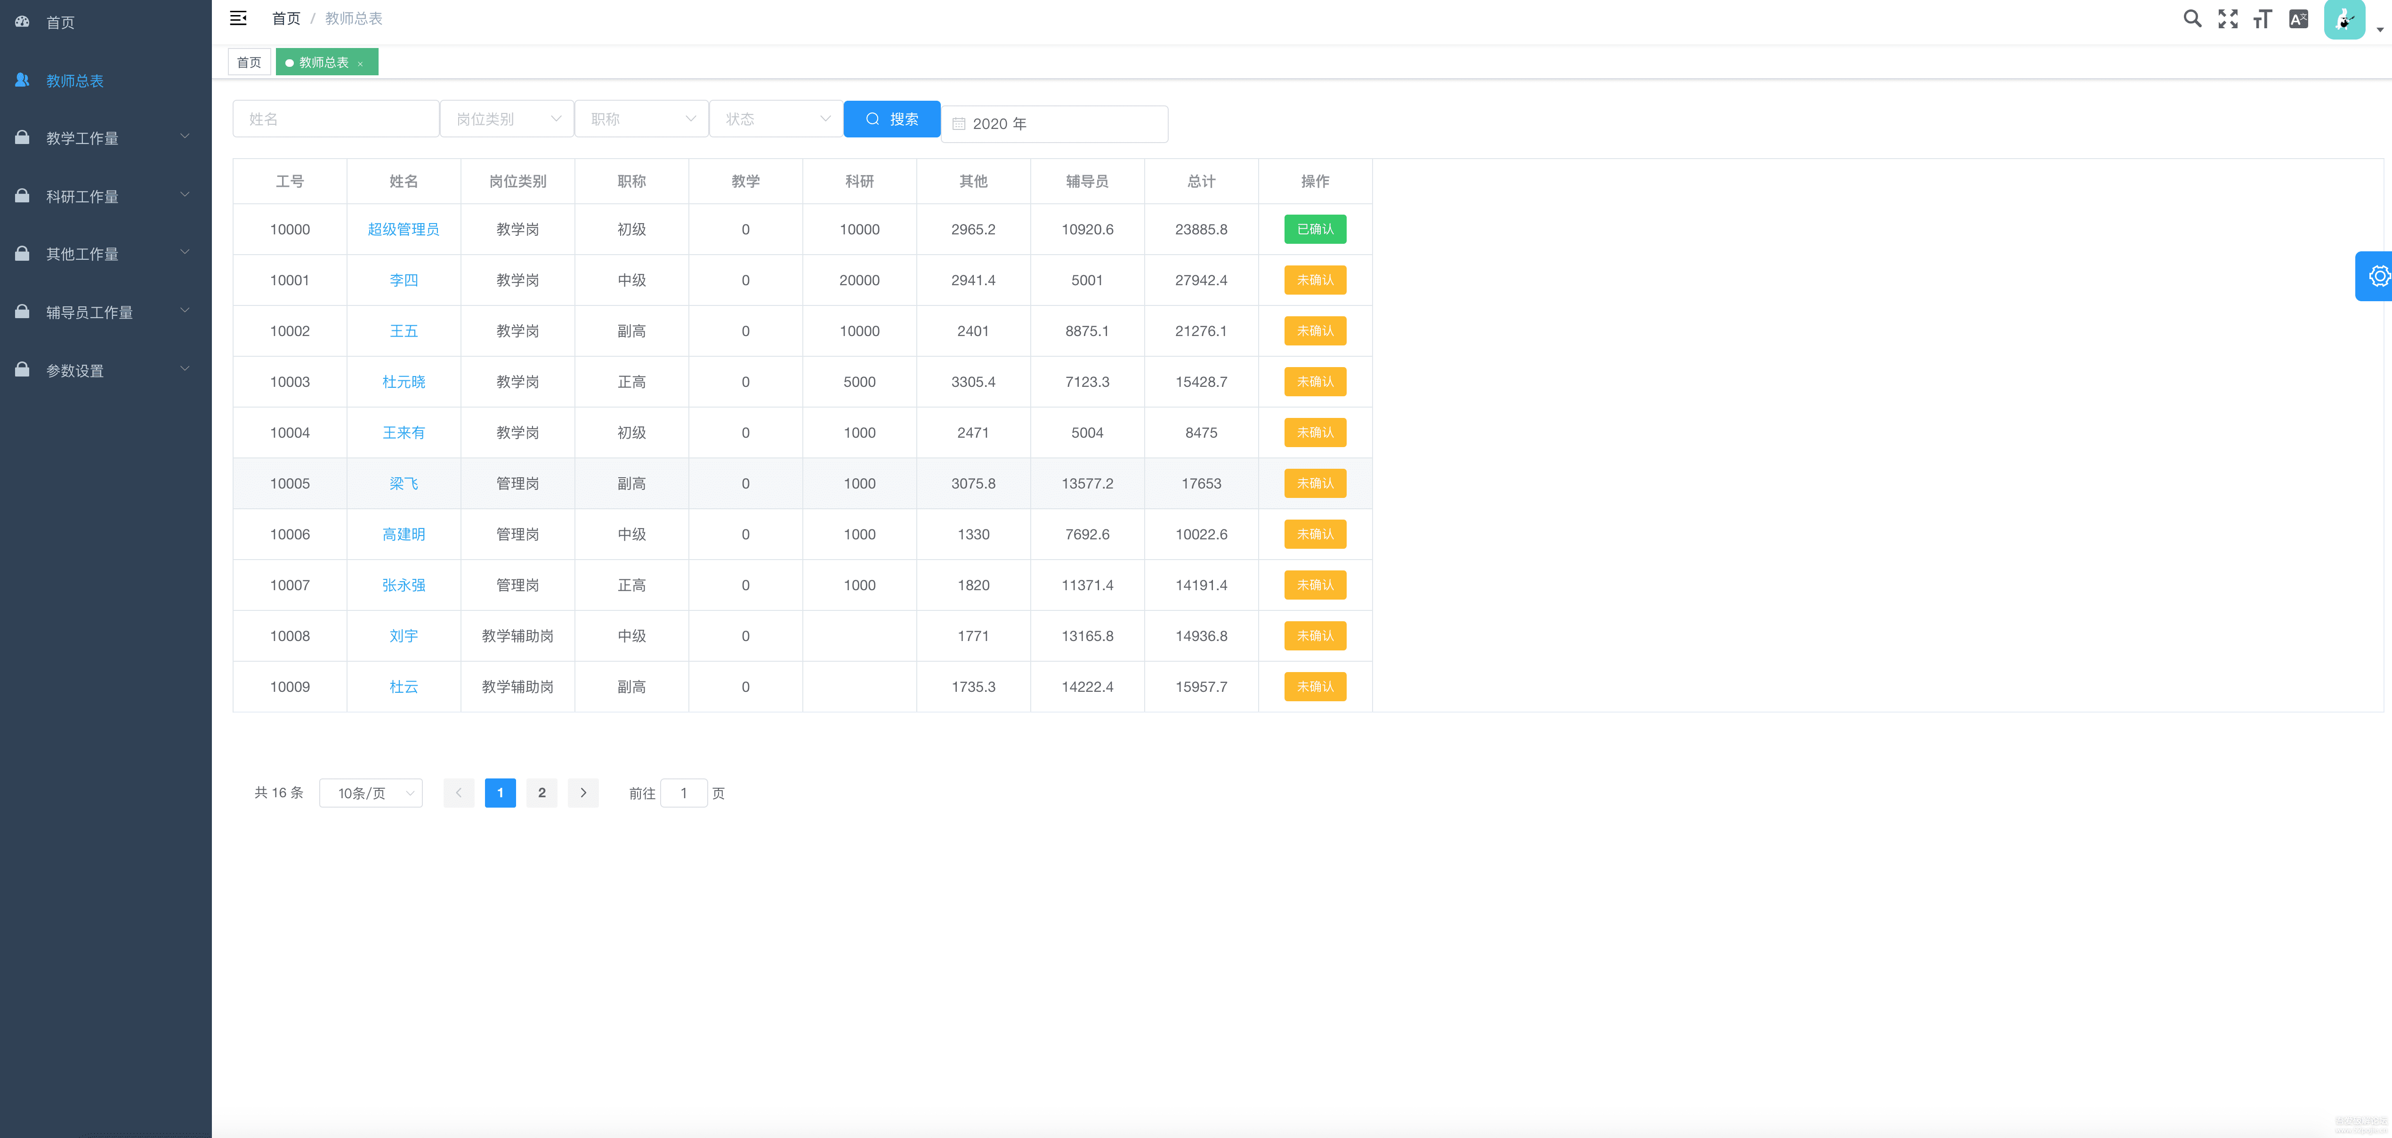Screen dimensions: 2392x1138
Task: Click the language translation icon
Action: (x=2298, y=18)
